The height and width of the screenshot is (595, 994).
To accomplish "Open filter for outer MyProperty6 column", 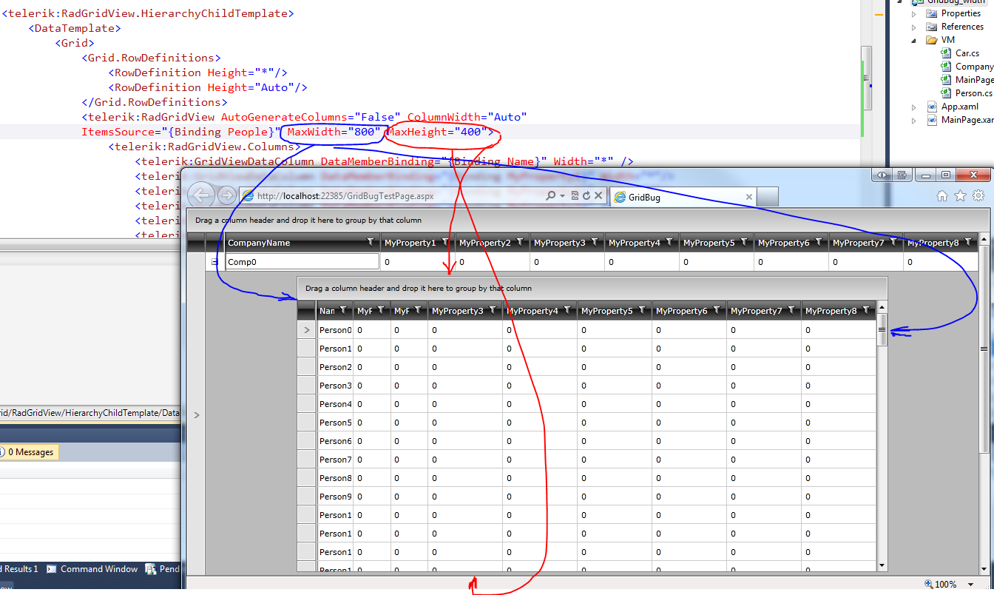I will [819, 242].
